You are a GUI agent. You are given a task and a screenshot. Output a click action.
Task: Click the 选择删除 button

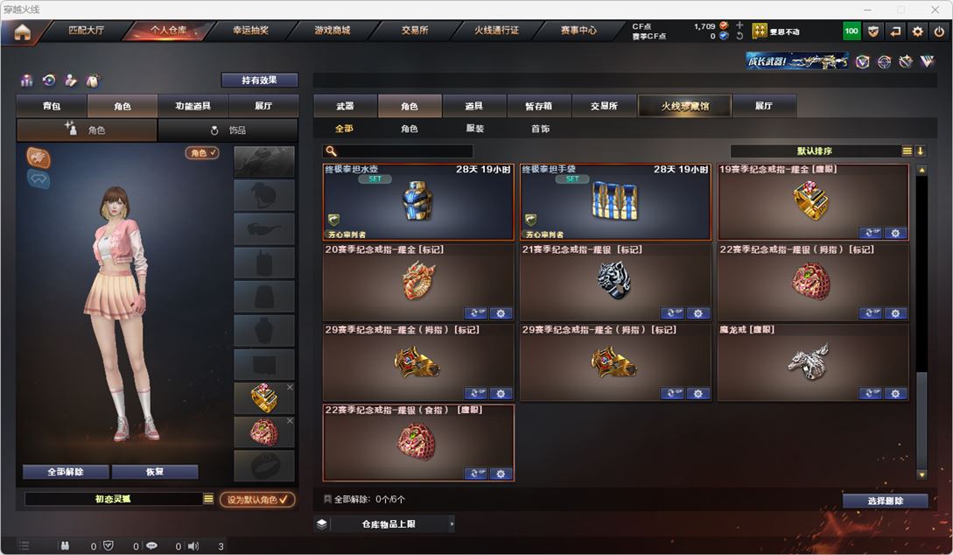coord(885,501)
